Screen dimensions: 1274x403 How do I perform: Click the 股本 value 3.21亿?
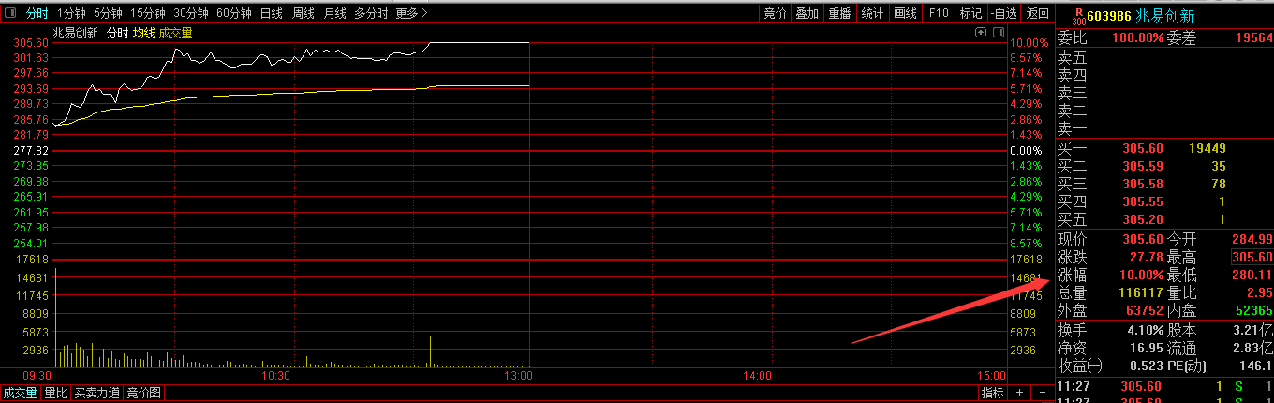coord(1252,331)
